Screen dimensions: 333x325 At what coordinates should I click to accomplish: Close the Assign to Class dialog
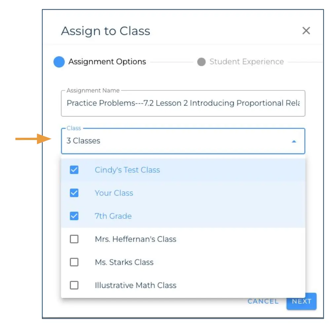point(306,30)
